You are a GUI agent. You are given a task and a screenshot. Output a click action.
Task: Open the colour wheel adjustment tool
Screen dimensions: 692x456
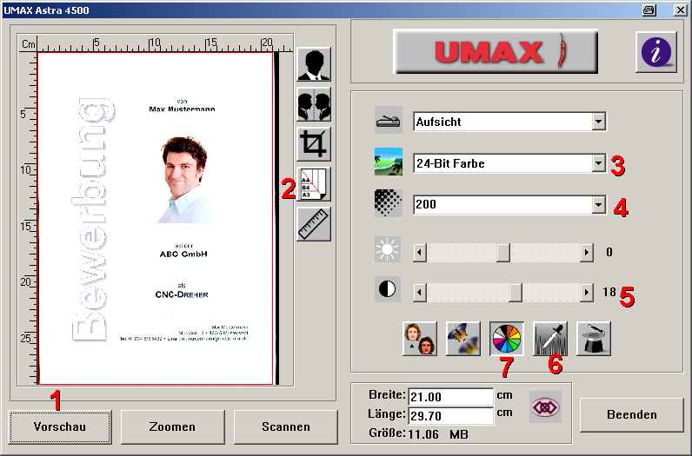(507, 339)
